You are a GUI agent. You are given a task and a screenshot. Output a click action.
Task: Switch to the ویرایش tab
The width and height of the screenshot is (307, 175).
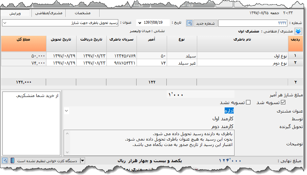(15, 13)
